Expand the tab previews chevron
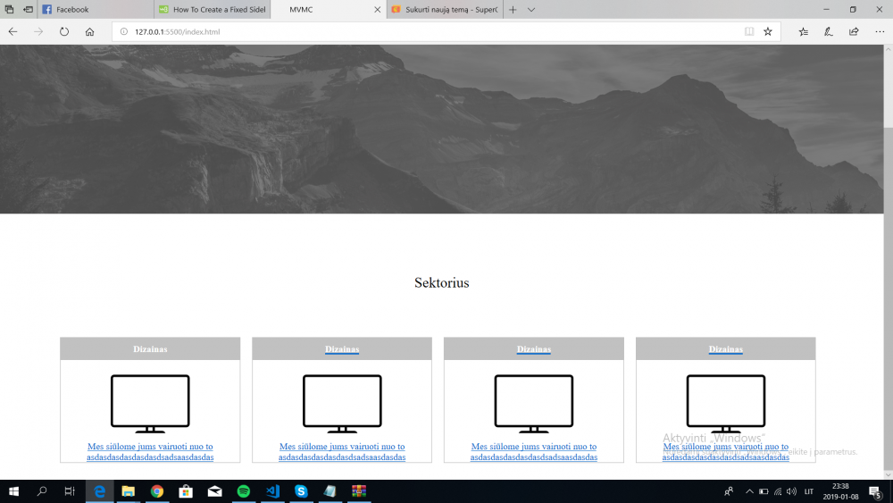 coord(530,10)
